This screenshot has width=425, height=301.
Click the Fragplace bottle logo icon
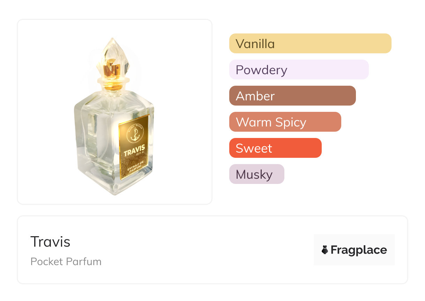click(x=325, y=250)
